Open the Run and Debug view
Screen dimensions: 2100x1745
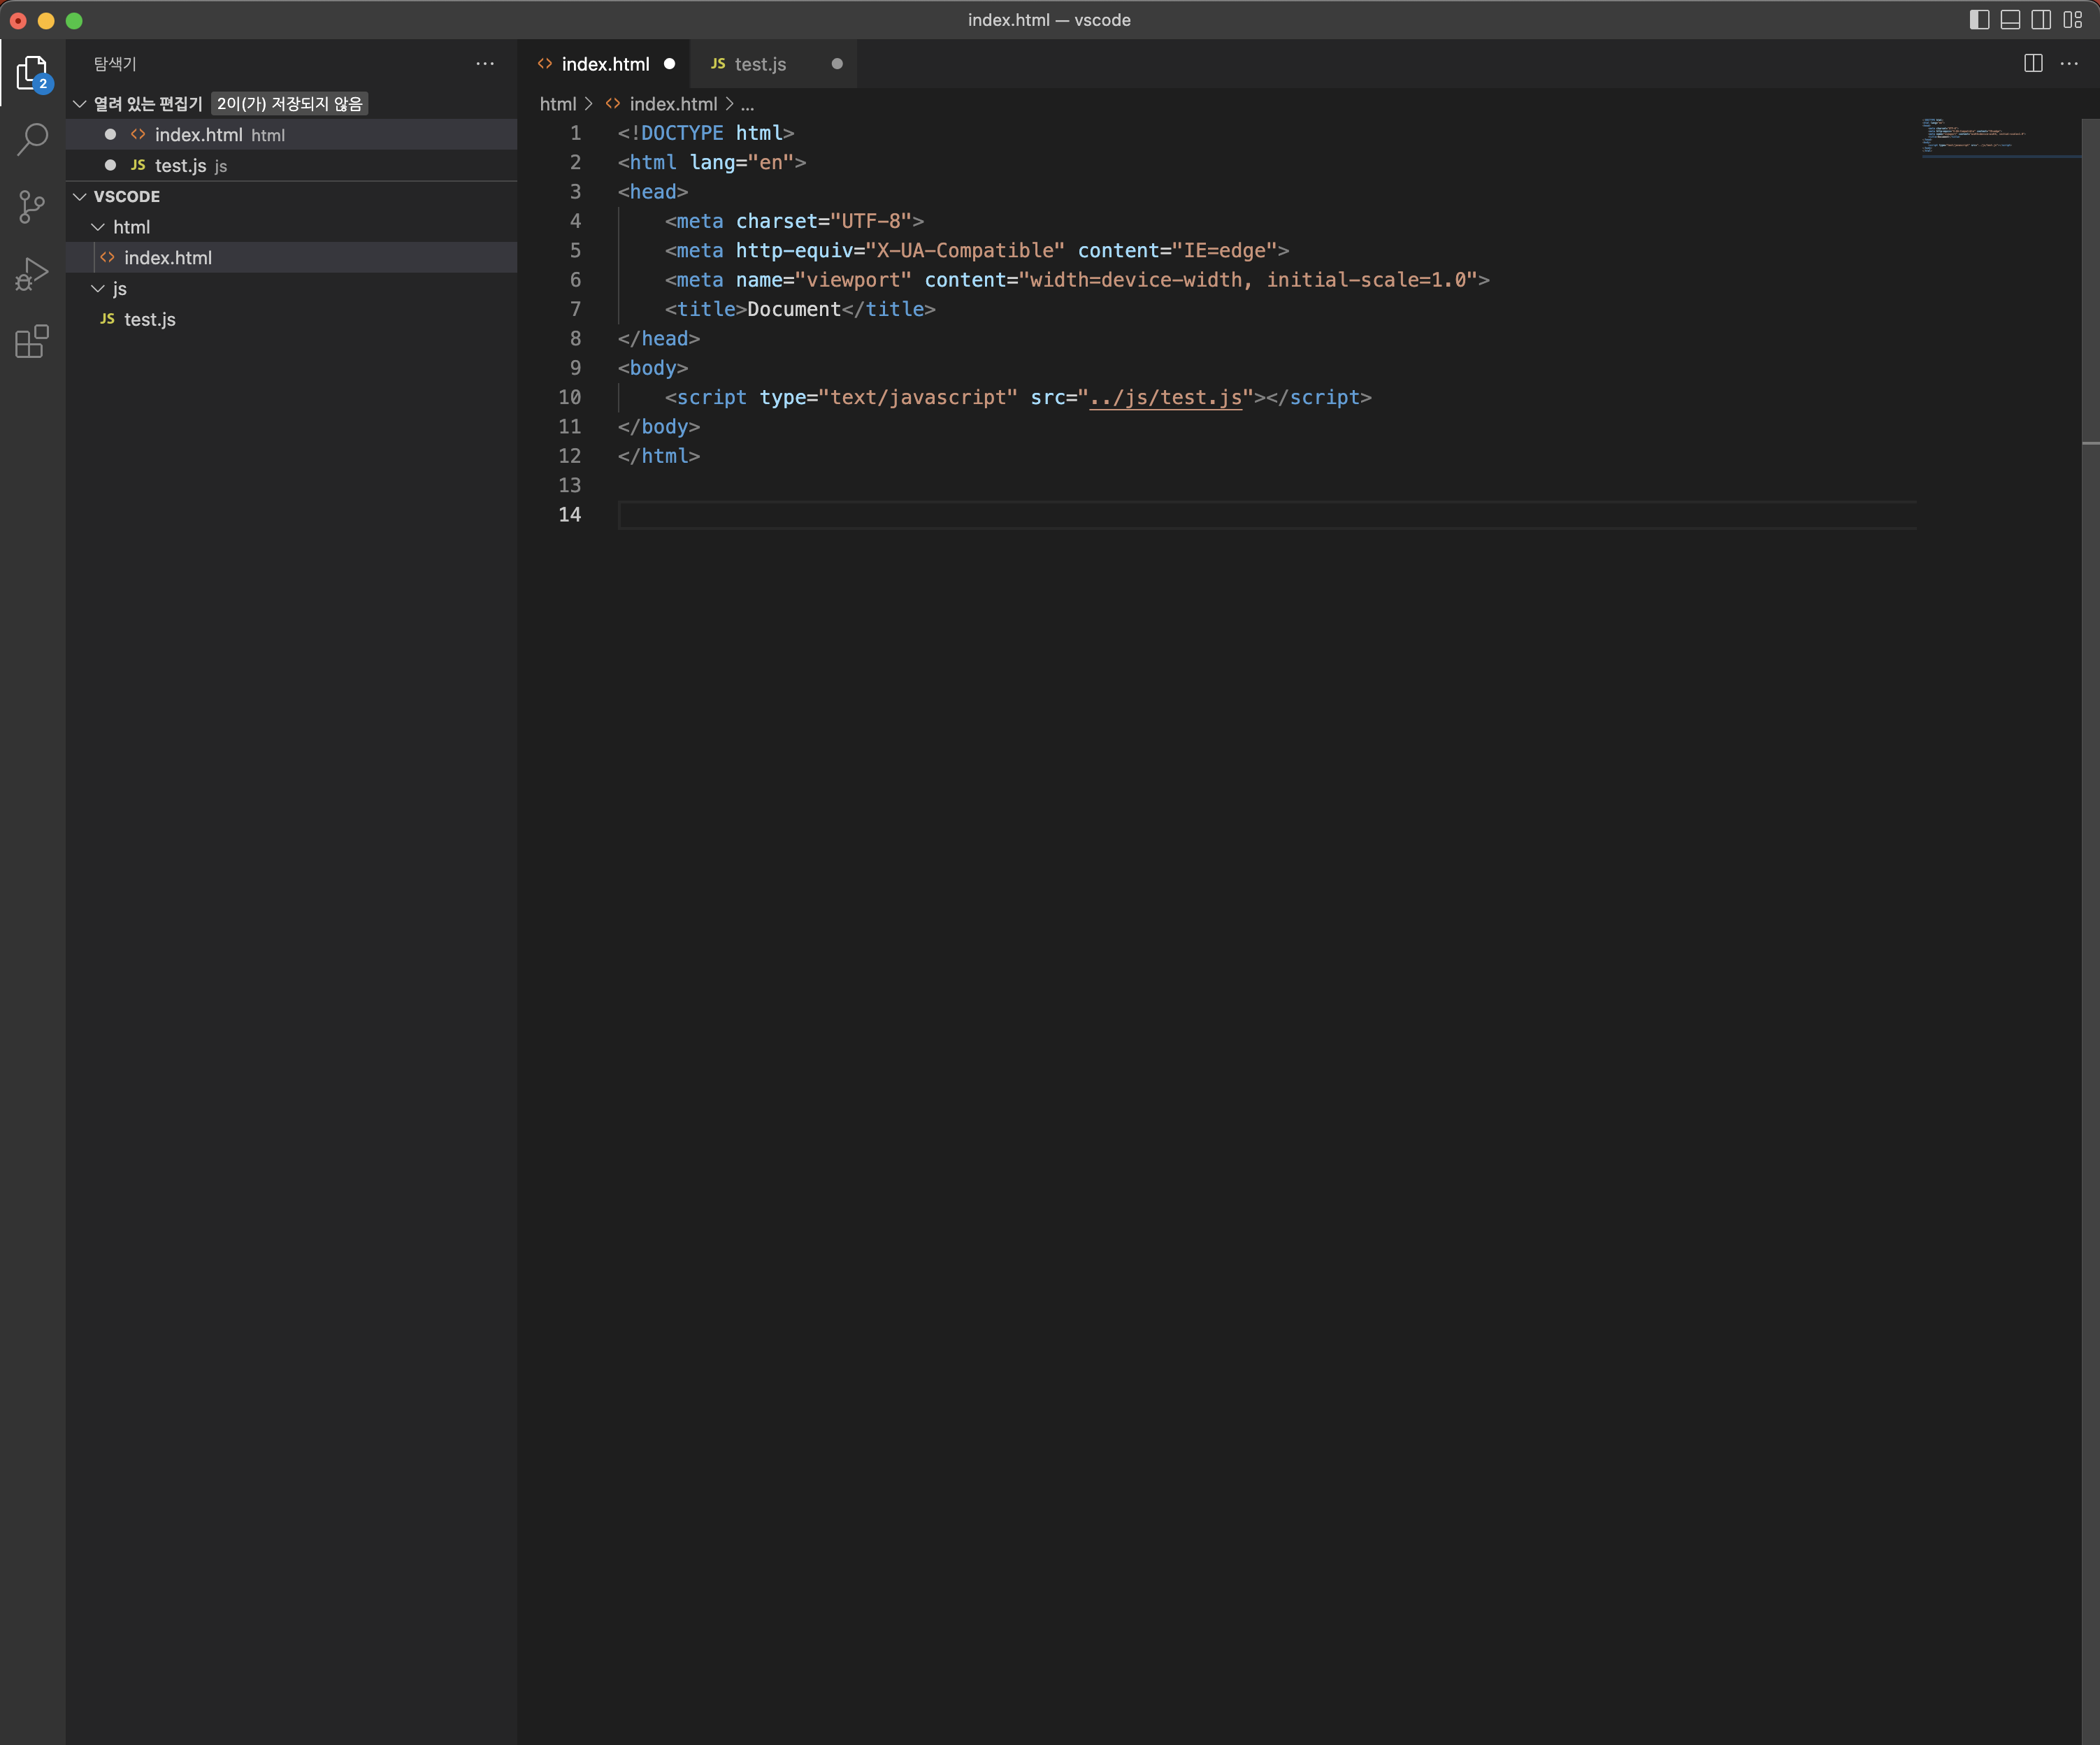pyautogui.click(x=32, y=273)
